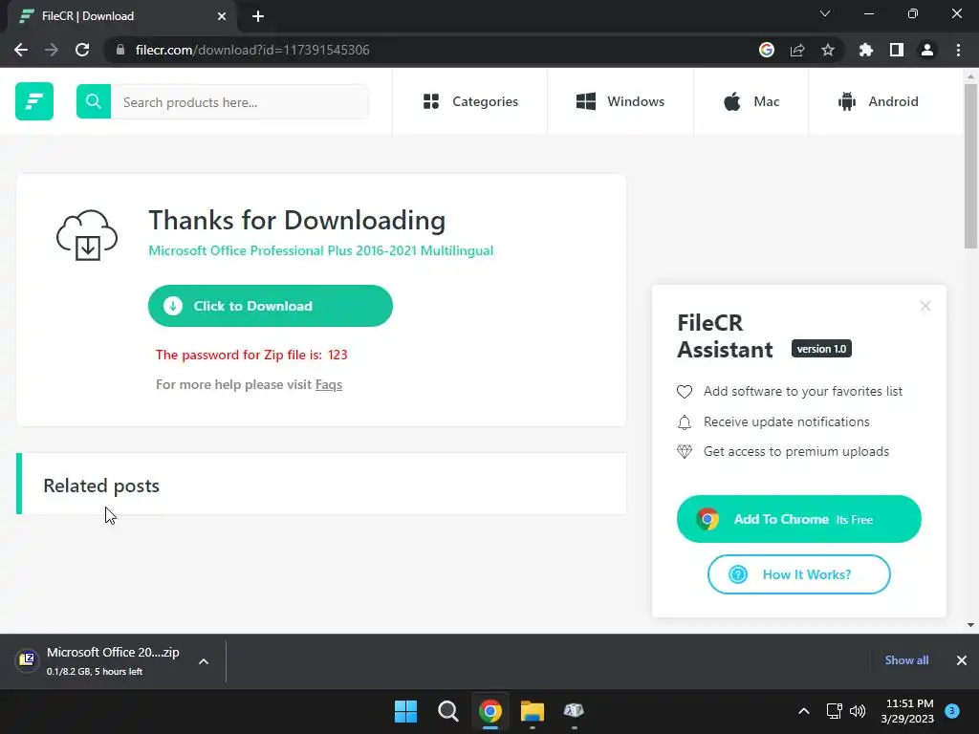Close the FileCR Assistant panel

(x=925, y=306)
